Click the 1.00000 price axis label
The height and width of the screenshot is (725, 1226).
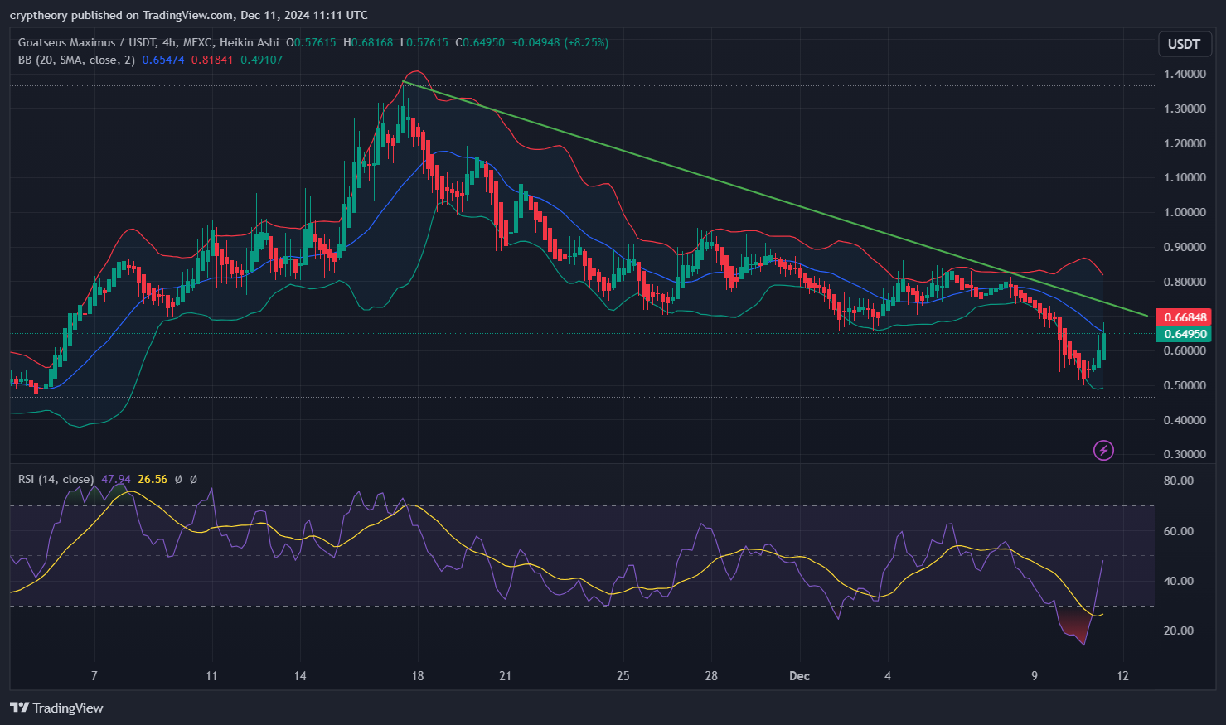tap(1185, 212)
